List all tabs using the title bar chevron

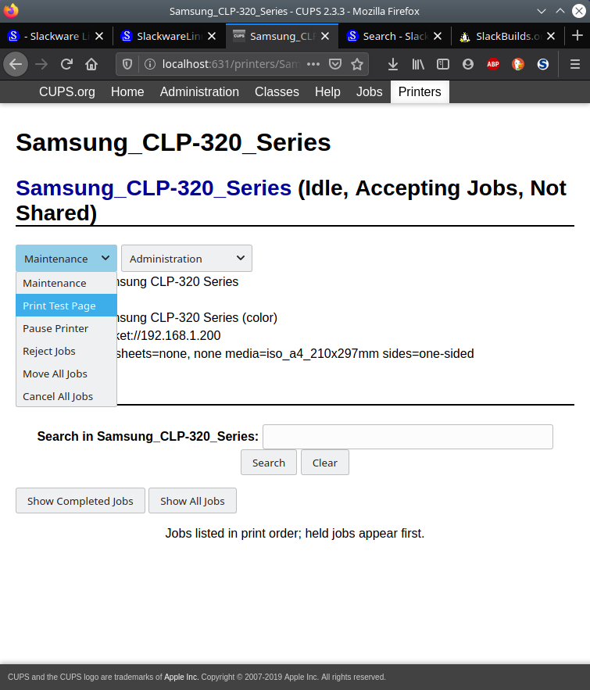[x=542, y=11]
